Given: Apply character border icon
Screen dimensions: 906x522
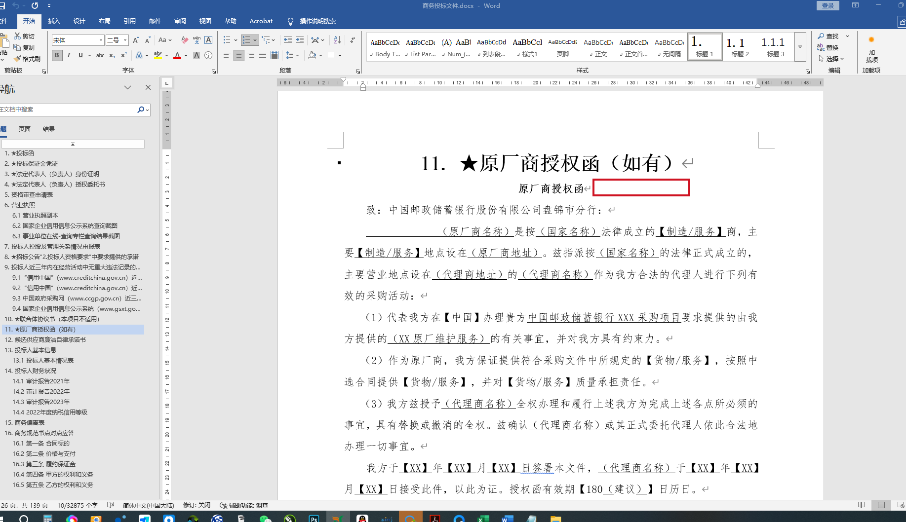Looking at the screenshot, I should [208, 40].
